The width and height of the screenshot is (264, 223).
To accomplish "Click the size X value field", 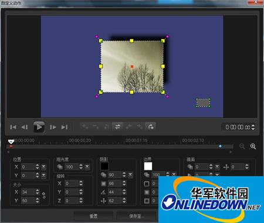I will coord(28,192).
